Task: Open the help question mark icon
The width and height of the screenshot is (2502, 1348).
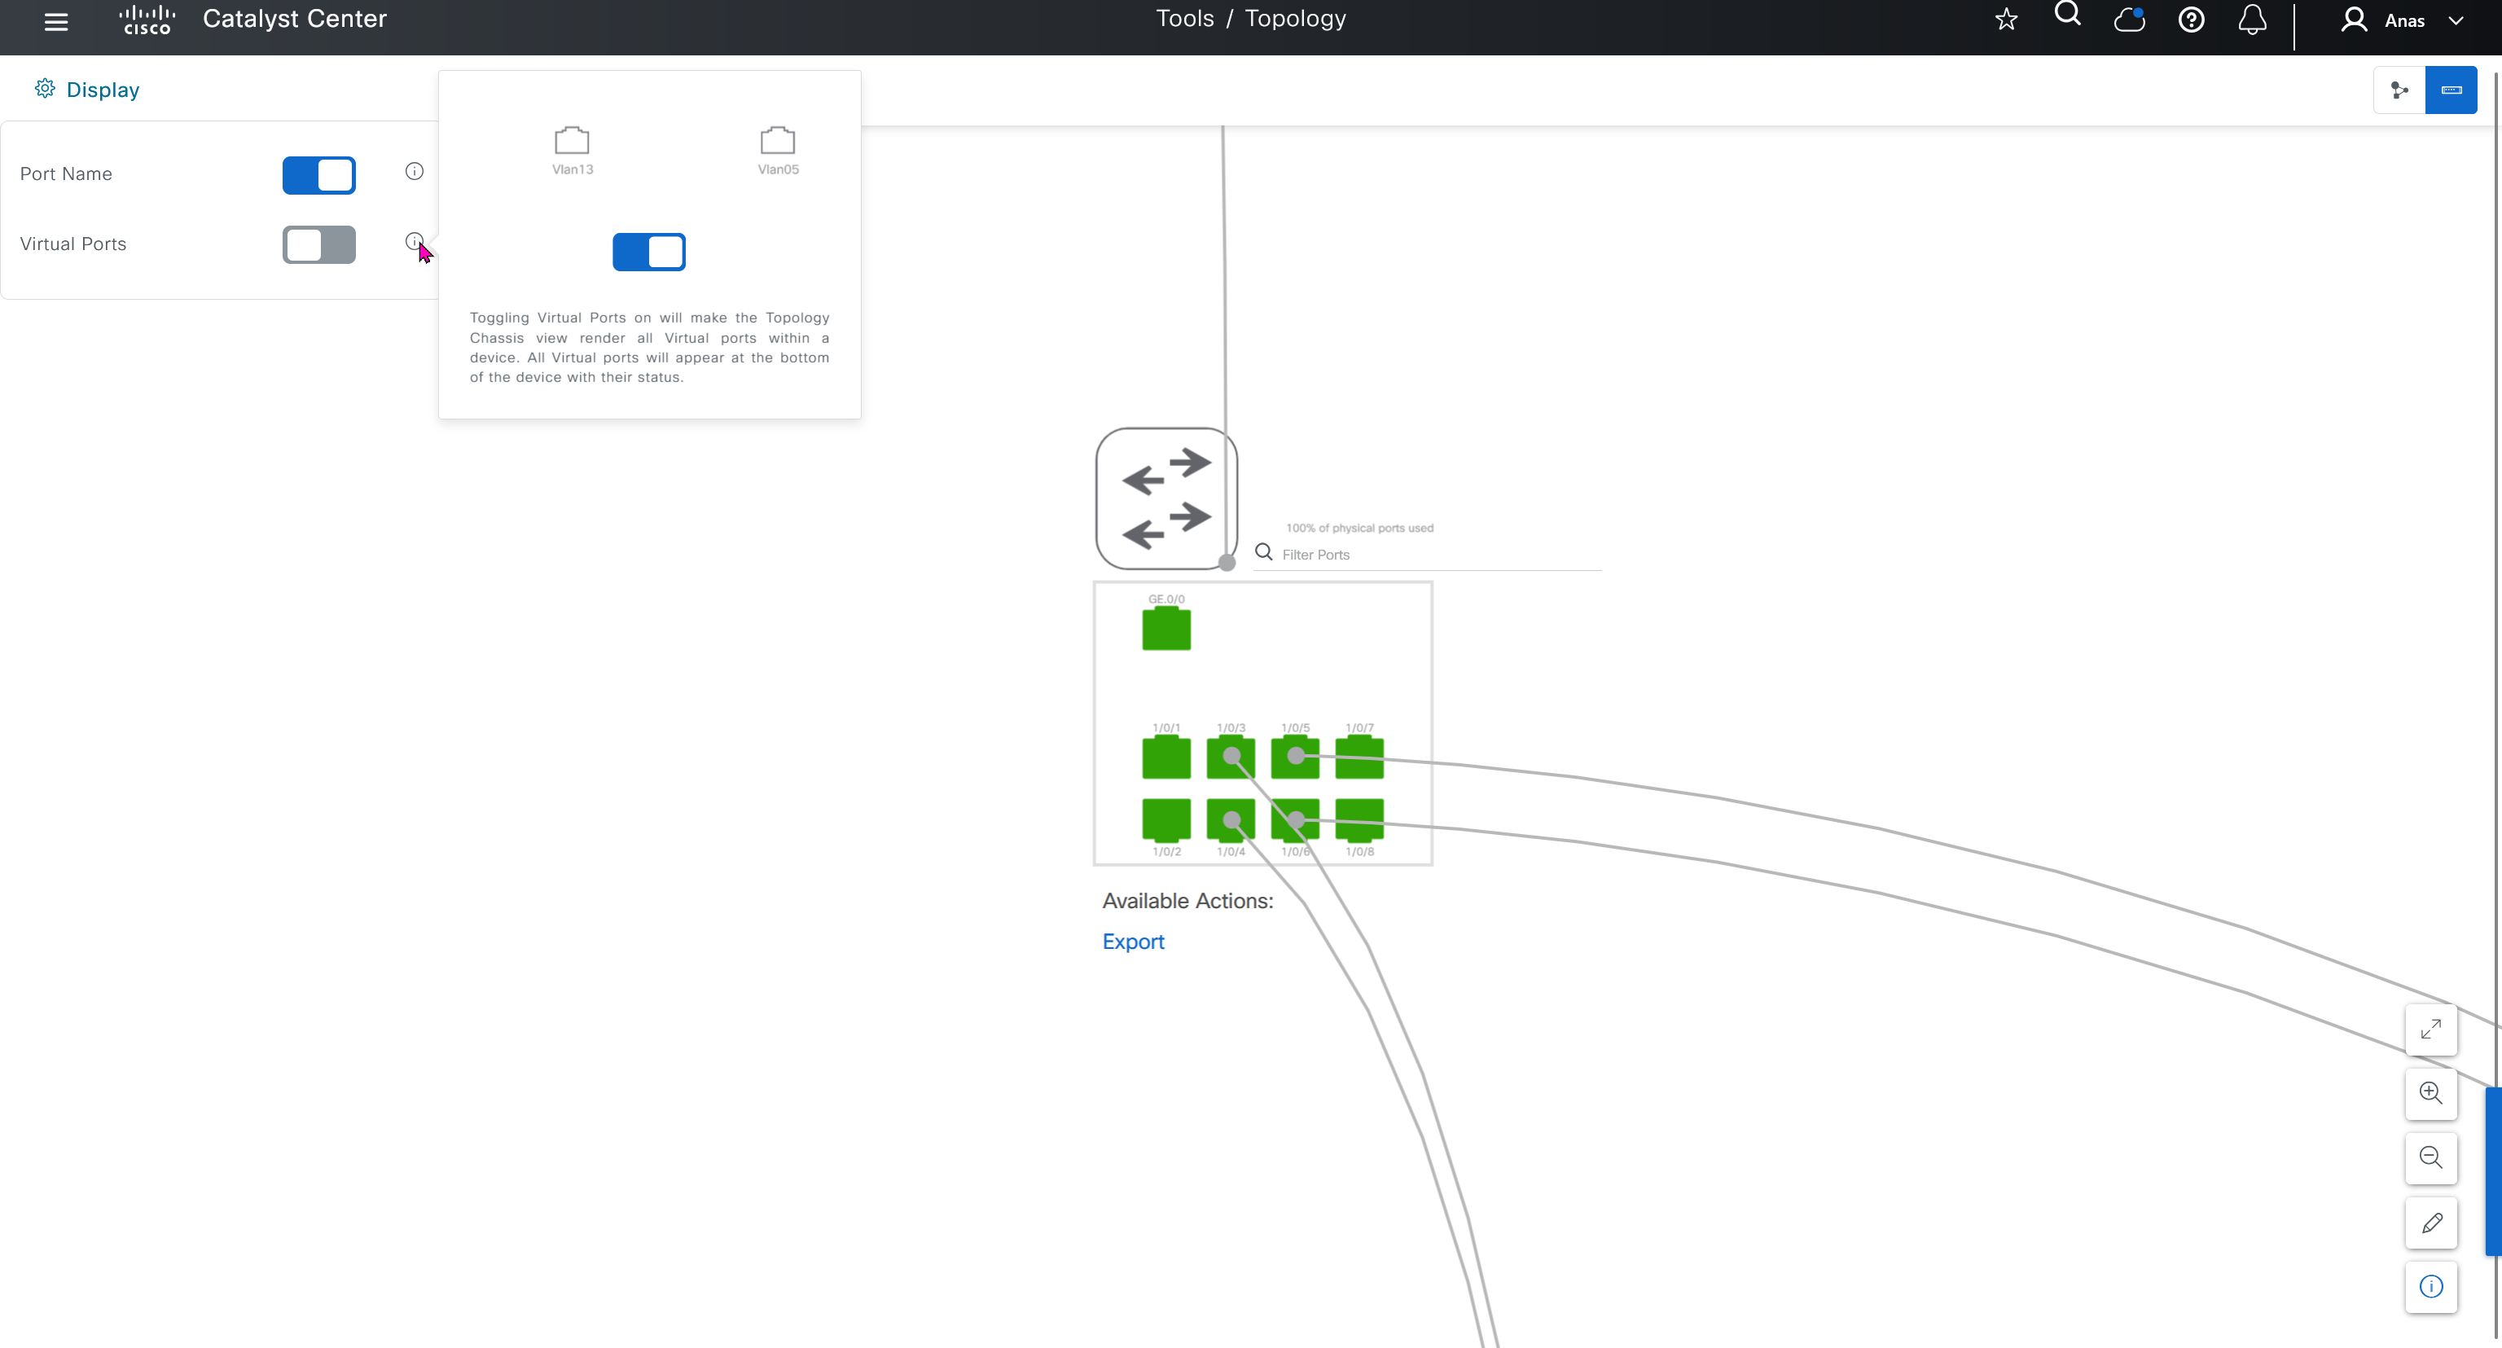Action: 2191,20
